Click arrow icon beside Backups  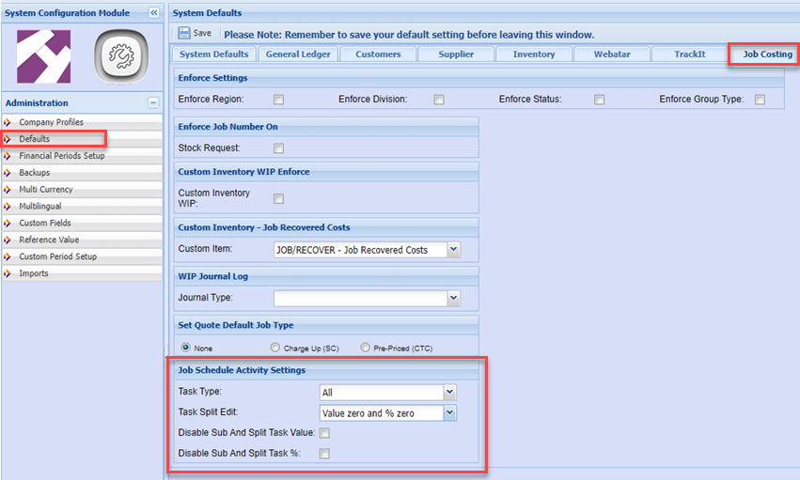click(8, 173)
